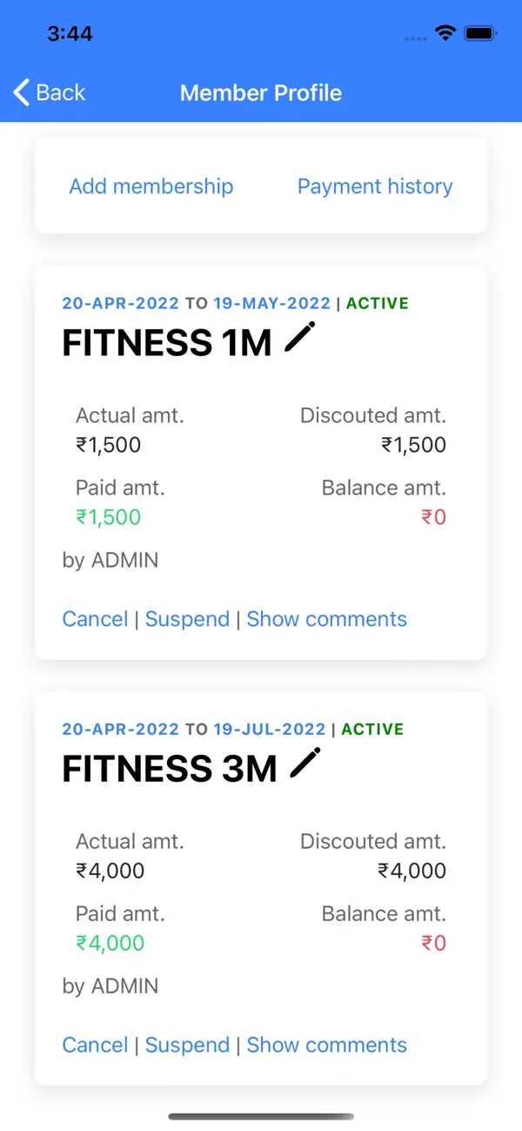Tap the Back chevron arrow icon
The image size is (522, 1131).
(22, 92)
